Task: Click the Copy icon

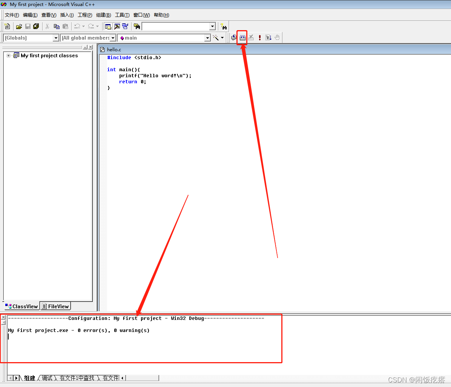Action: click(57, 26)
